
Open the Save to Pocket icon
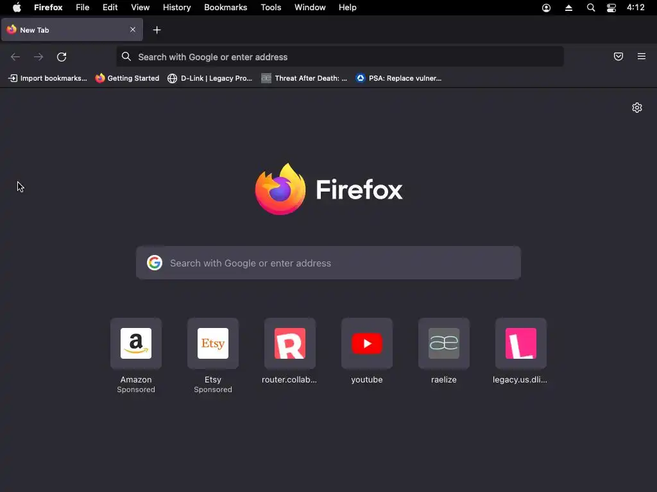tap(619, 56)
